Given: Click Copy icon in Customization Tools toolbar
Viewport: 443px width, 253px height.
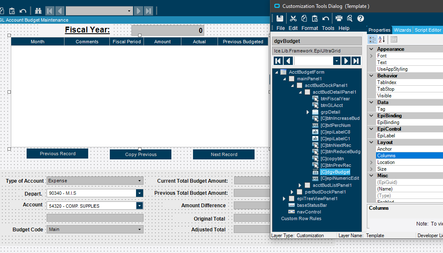Looking at the screenshot, I should [x=304, y=18].
